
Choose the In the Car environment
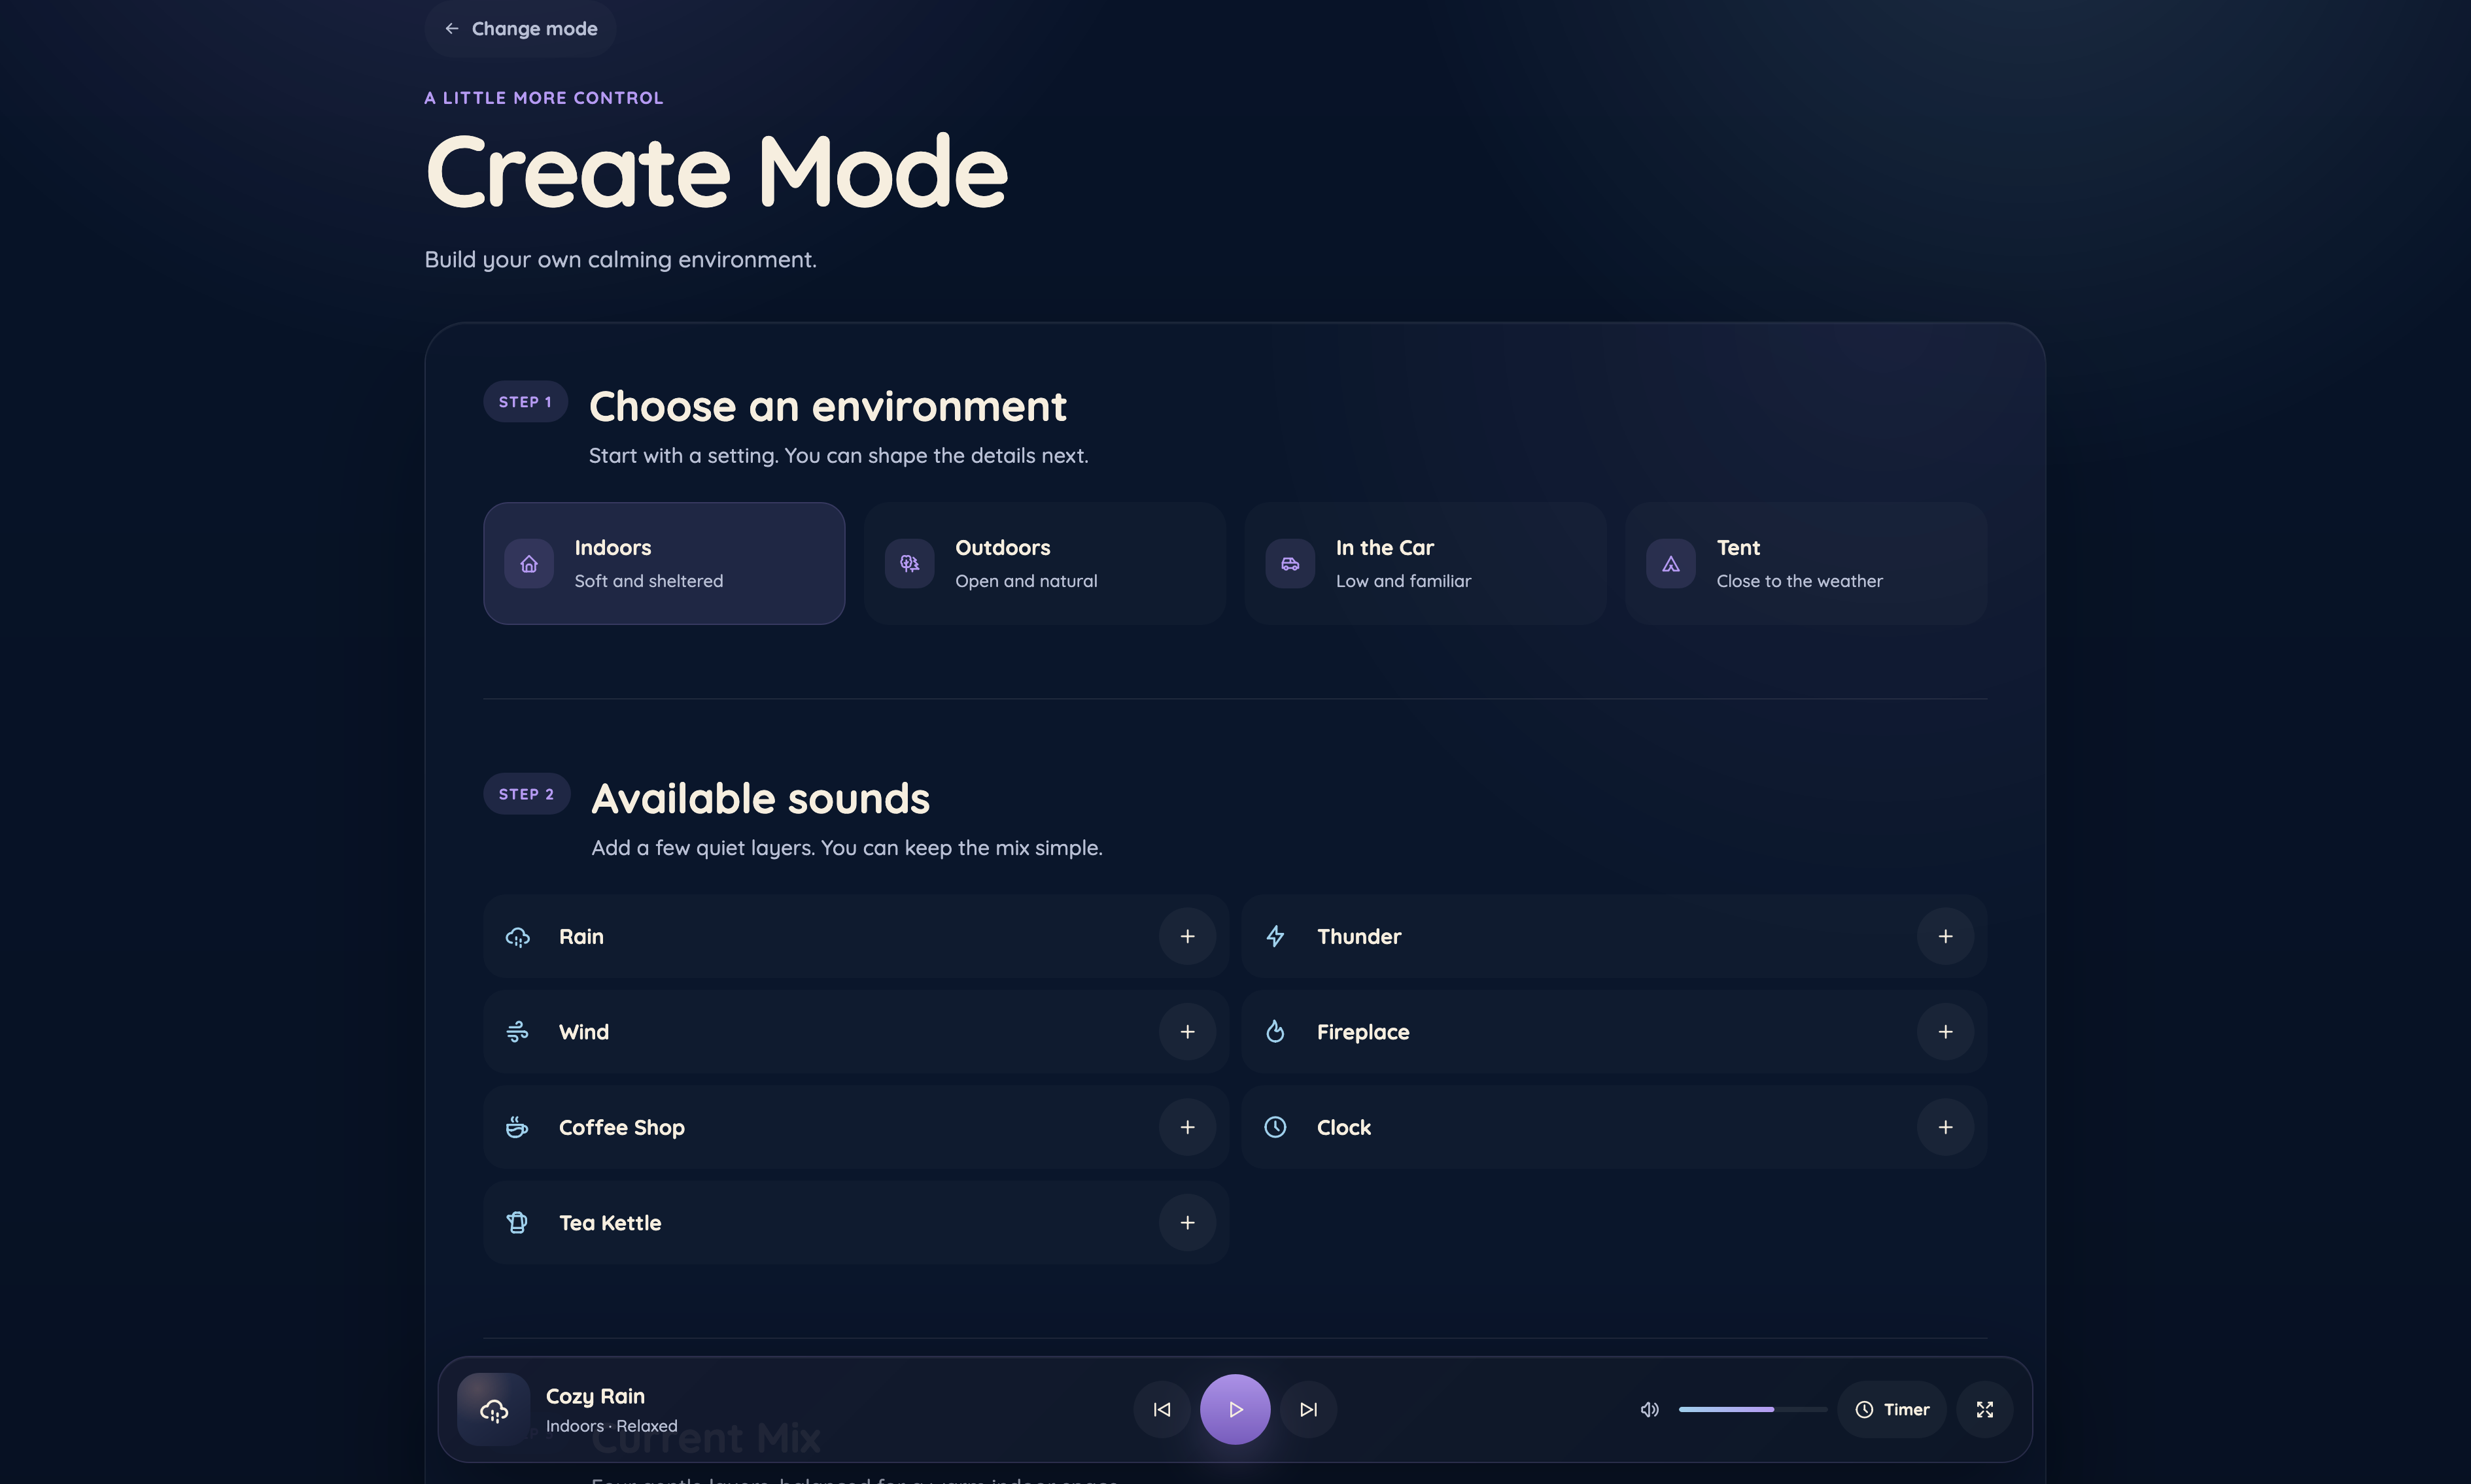point(1425,563)
